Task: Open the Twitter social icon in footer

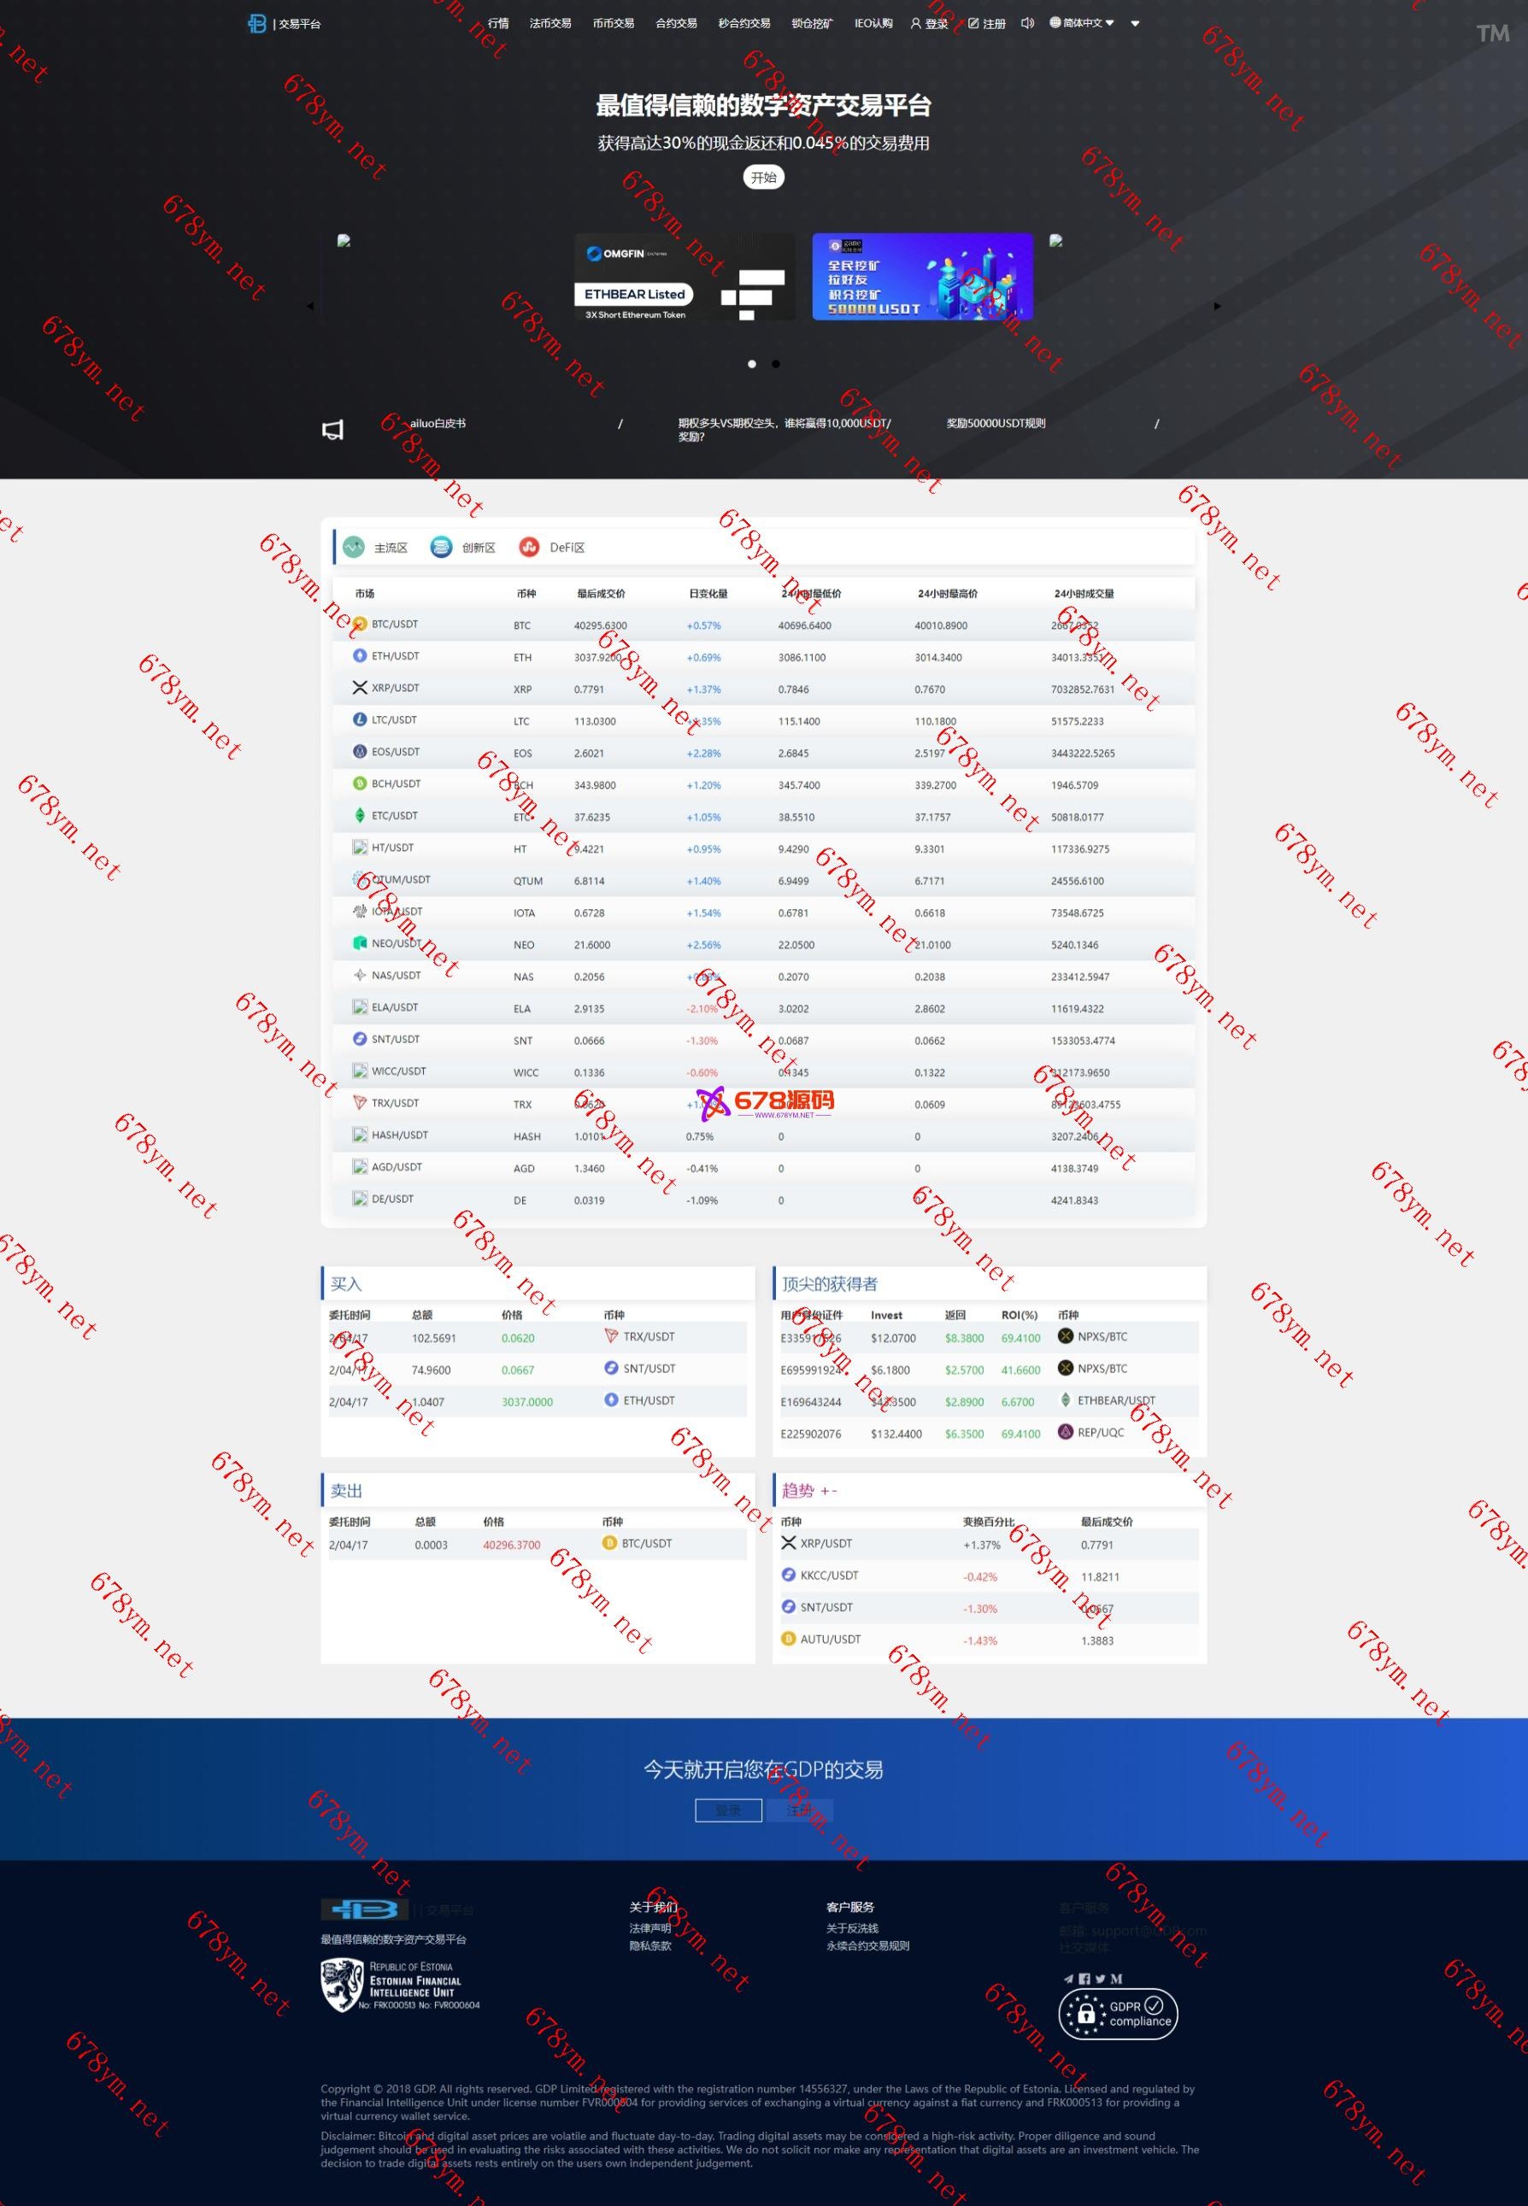Action: [x=1100, y=1978]
